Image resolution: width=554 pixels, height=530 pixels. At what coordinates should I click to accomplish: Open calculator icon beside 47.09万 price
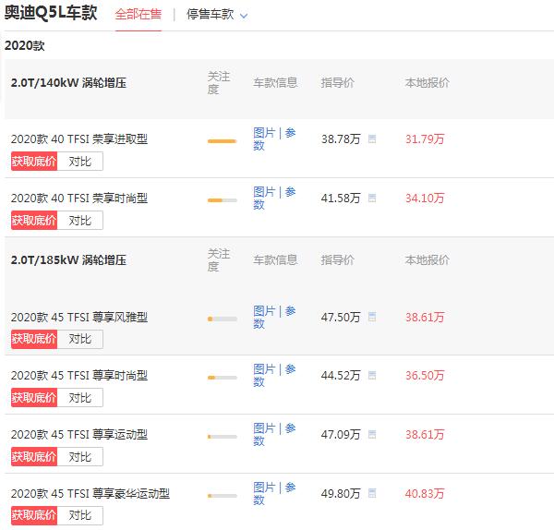pyautogui.click(x=372, y=434)
